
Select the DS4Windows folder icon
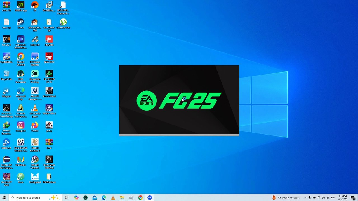[49, 178]
